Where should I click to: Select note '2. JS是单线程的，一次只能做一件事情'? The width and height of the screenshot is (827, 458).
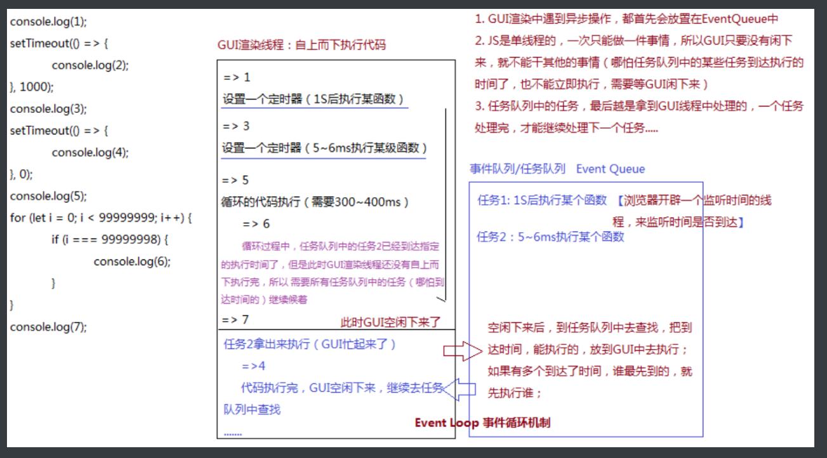click(633, 41)
